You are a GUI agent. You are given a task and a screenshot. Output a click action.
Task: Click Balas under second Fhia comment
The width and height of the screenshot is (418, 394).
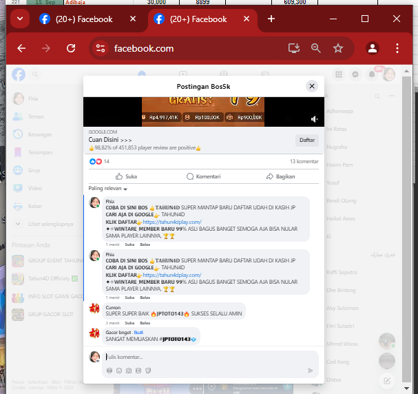click(x=145, y=298)
